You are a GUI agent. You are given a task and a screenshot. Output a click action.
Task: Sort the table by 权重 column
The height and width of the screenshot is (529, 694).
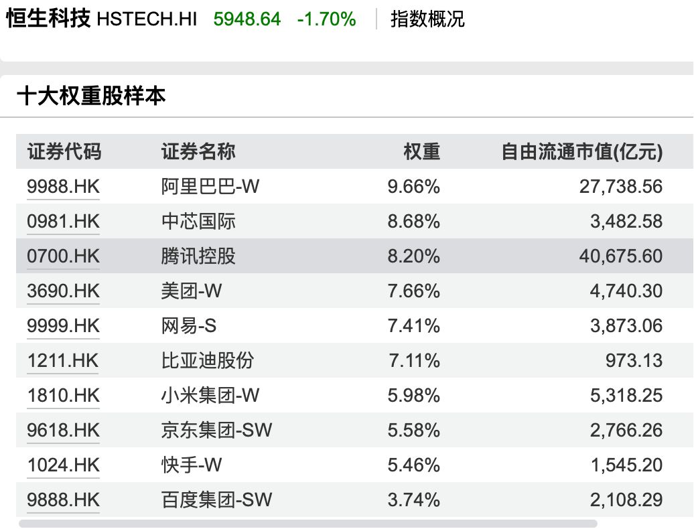[421, 152]
